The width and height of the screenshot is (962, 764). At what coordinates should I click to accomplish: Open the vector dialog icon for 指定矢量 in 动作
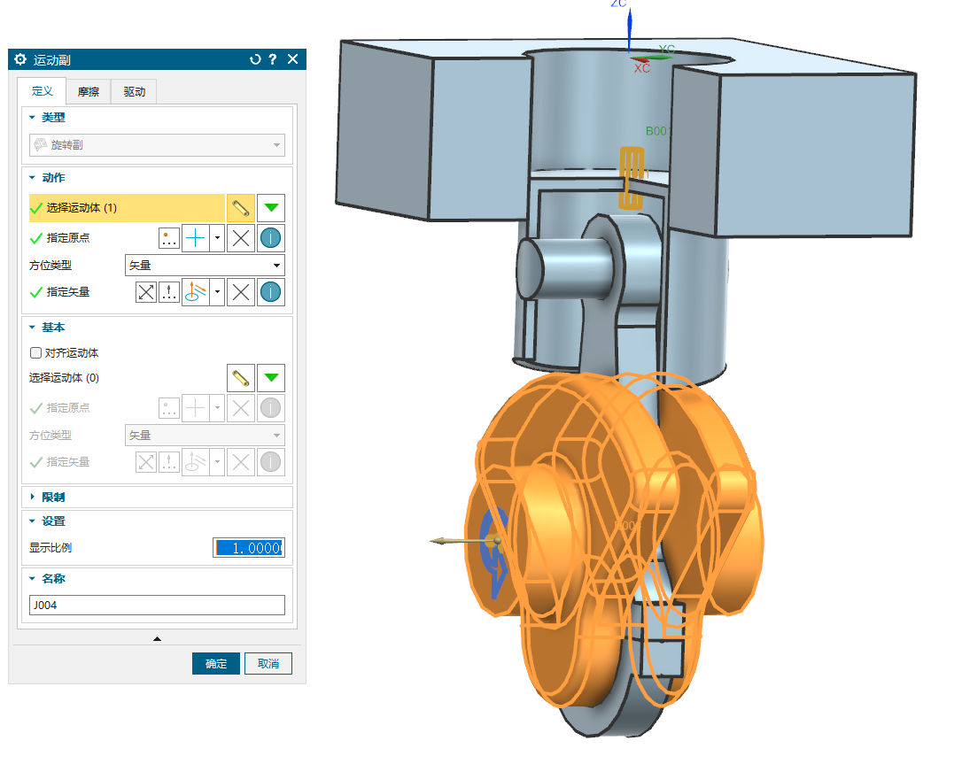coord(169,292)
